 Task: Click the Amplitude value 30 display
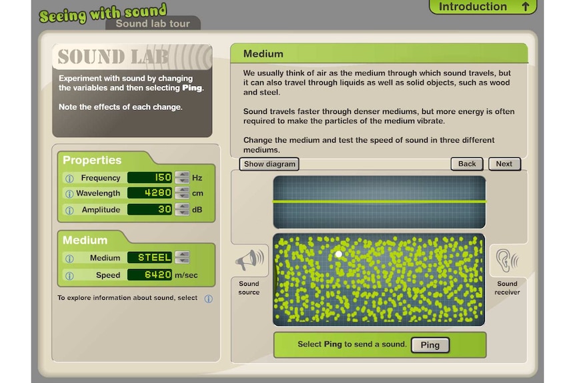149,209
